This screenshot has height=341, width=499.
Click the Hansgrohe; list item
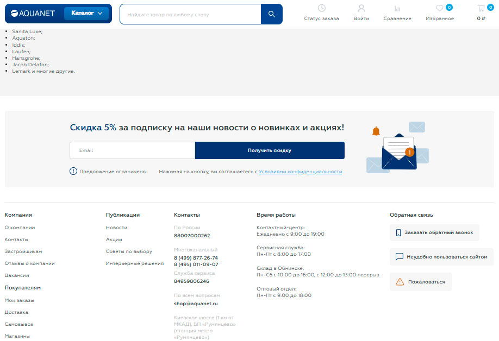click(x=26, y=58)
